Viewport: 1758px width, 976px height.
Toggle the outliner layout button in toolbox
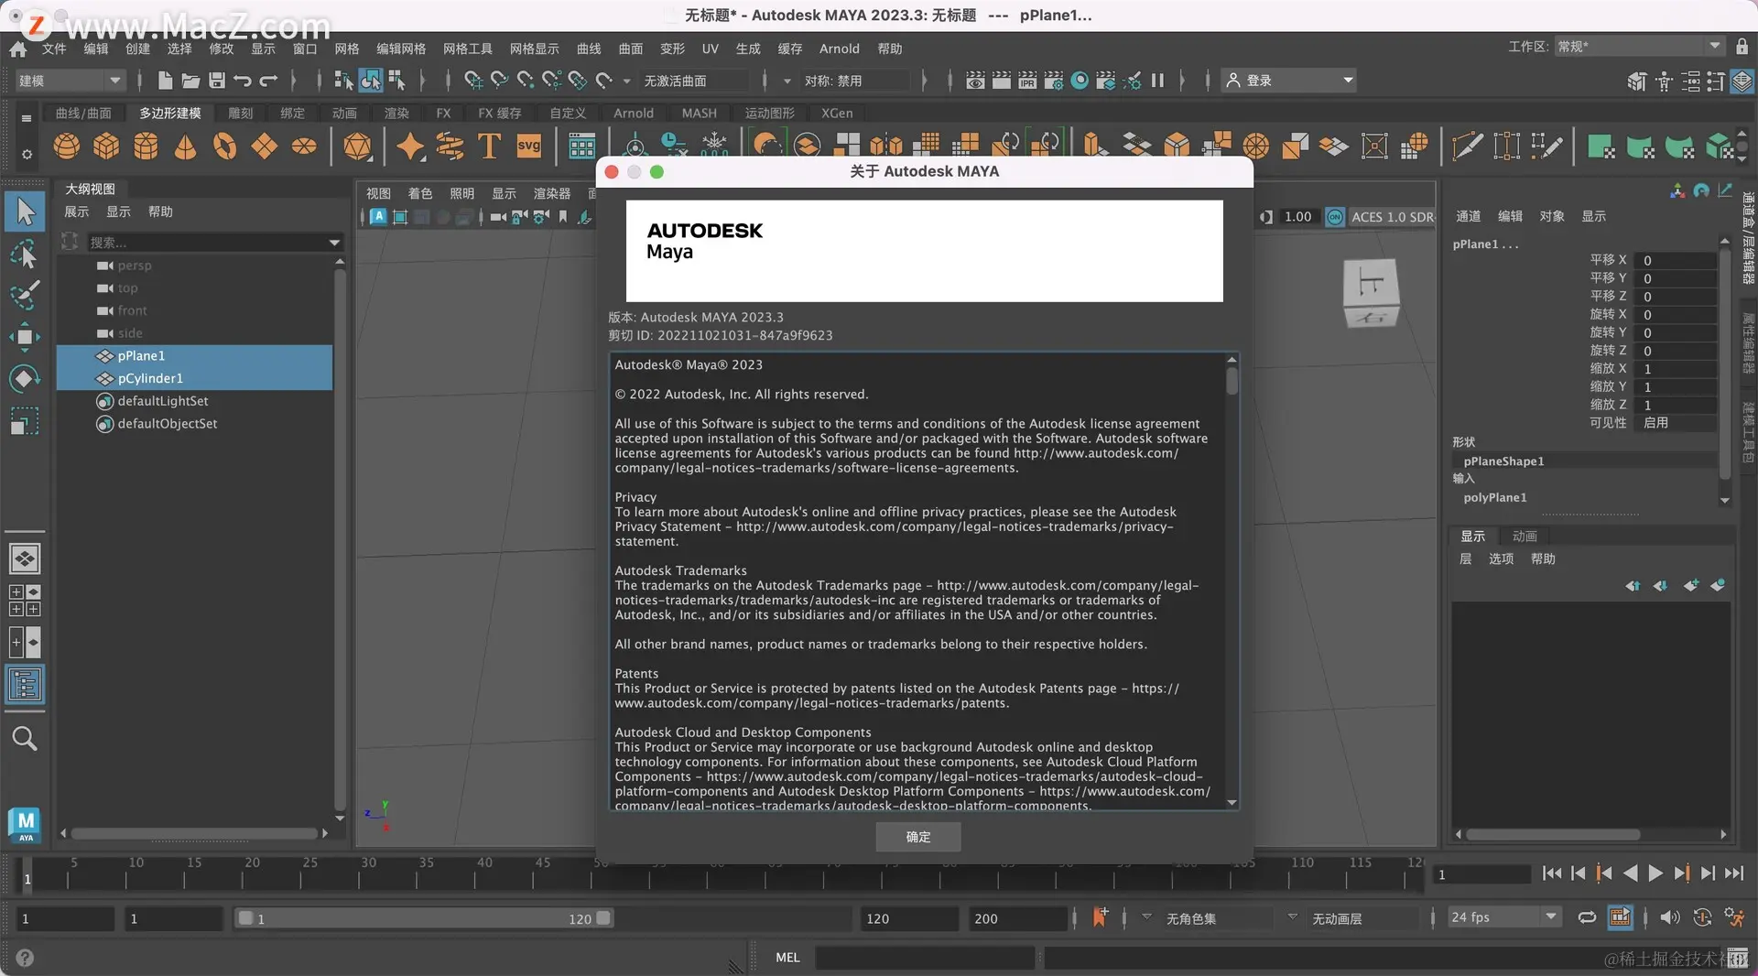click(25, 684)
